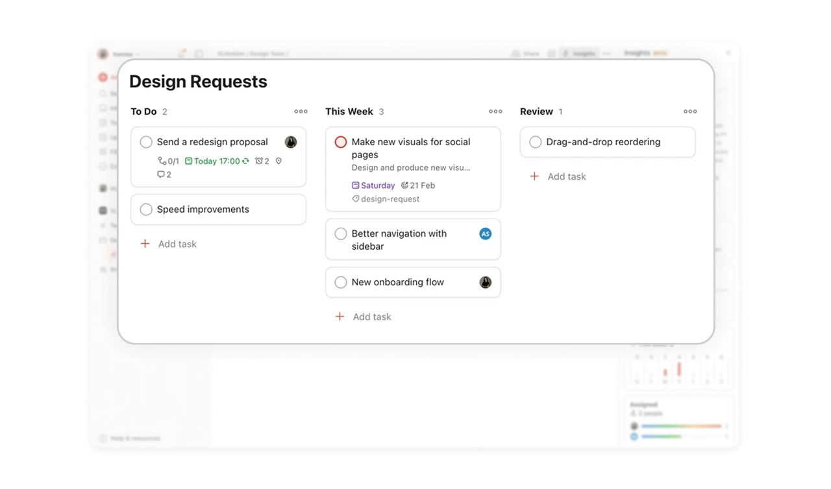Image resolution: width=831 pixels, height=489 pixels.
Task: Click the location pin icon on Send a redesign proposal
Action: pos(279,161)
